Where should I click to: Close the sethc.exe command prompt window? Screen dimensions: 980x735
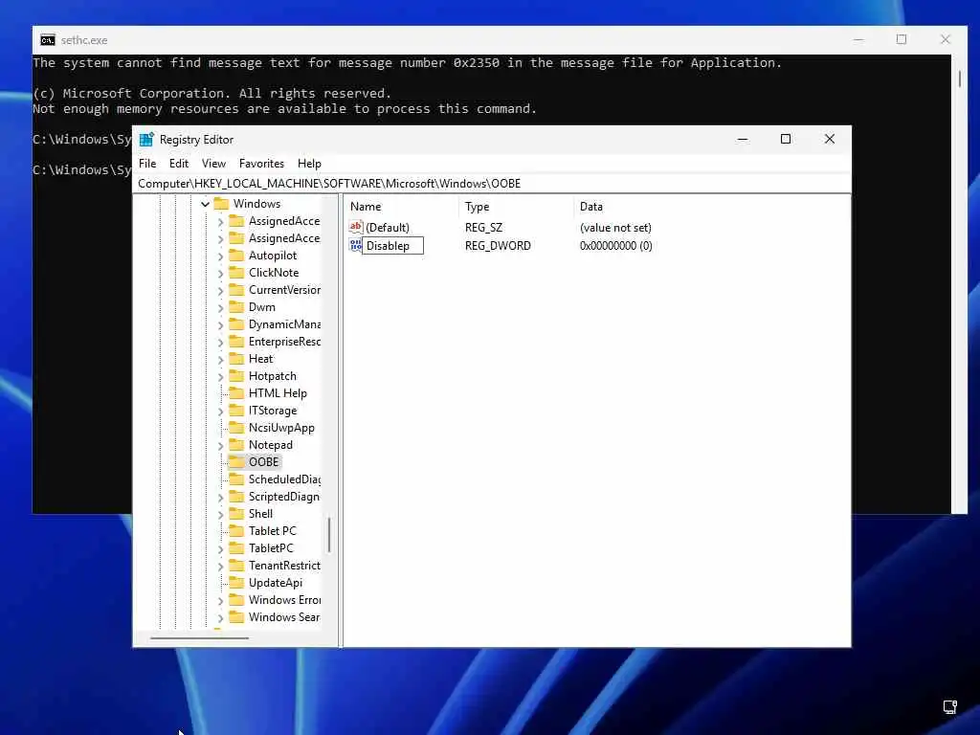tap(945, 39)
